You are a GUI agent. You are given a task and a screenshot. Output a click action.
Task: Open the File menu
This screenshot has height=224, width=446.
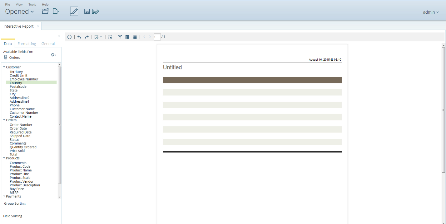[7, 4]
